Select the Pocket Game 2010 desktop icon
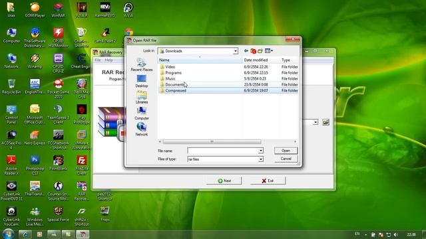Image resolution: width=426 pixels, height=239 pixels. [58, 88]
